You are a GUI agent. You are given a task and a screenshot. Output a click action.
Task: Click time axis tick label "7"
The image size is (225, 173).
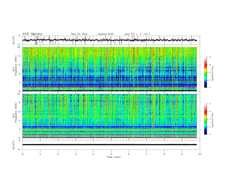[x=147, y=154]
